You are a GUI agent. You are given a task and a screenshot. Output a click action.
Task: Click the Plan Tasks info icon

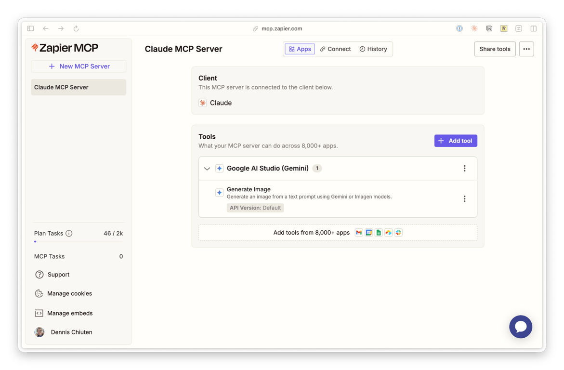point(69,233)
